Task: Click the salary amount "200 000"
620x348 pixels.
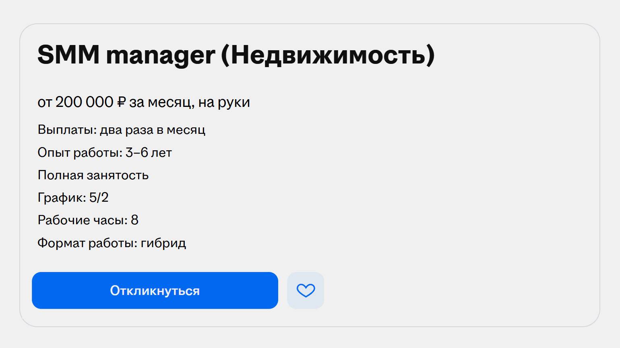Action: click(84, 102)
